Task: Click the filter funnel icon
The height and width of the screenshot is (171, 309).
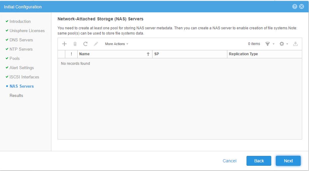Action: (268, 44)
